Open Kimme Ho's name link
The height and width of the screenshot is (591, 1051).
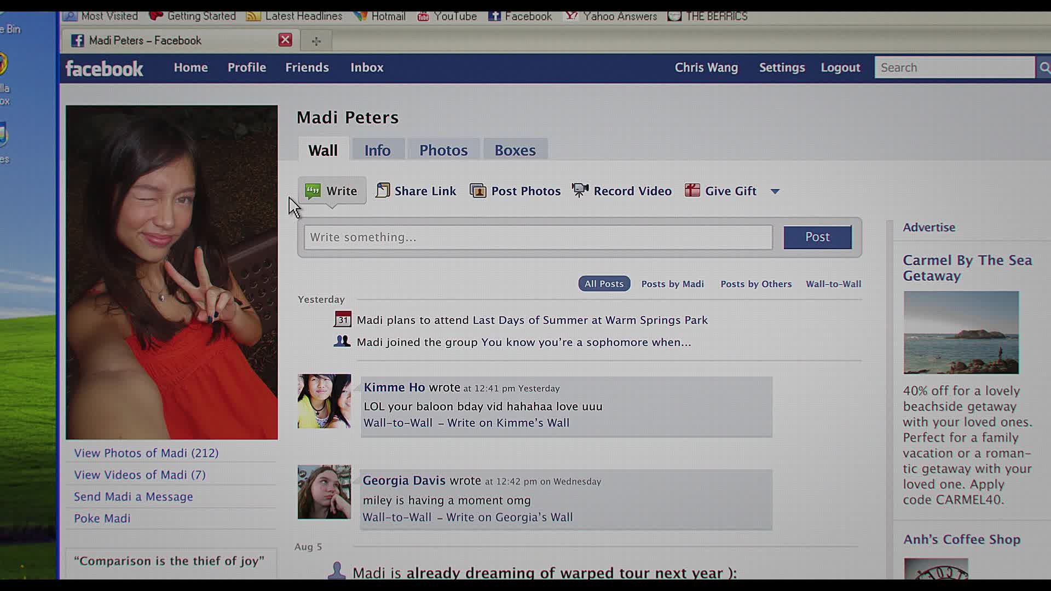point(394,387)
